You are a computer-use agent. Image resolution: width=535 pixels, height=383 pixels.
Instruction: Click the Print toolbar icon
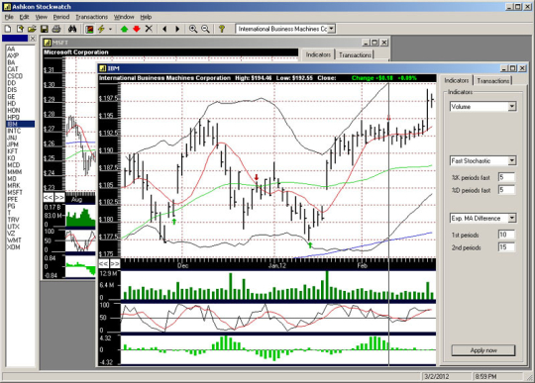coord(56,29)
